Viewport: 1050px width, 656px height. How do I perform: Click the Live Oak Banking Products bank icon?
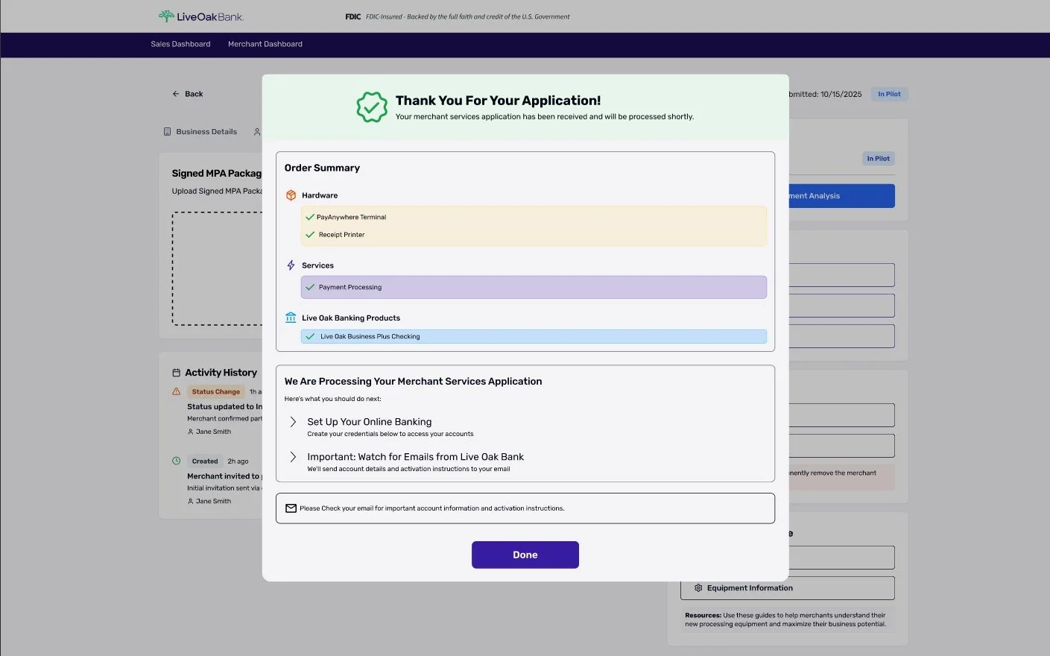[291, 318]
